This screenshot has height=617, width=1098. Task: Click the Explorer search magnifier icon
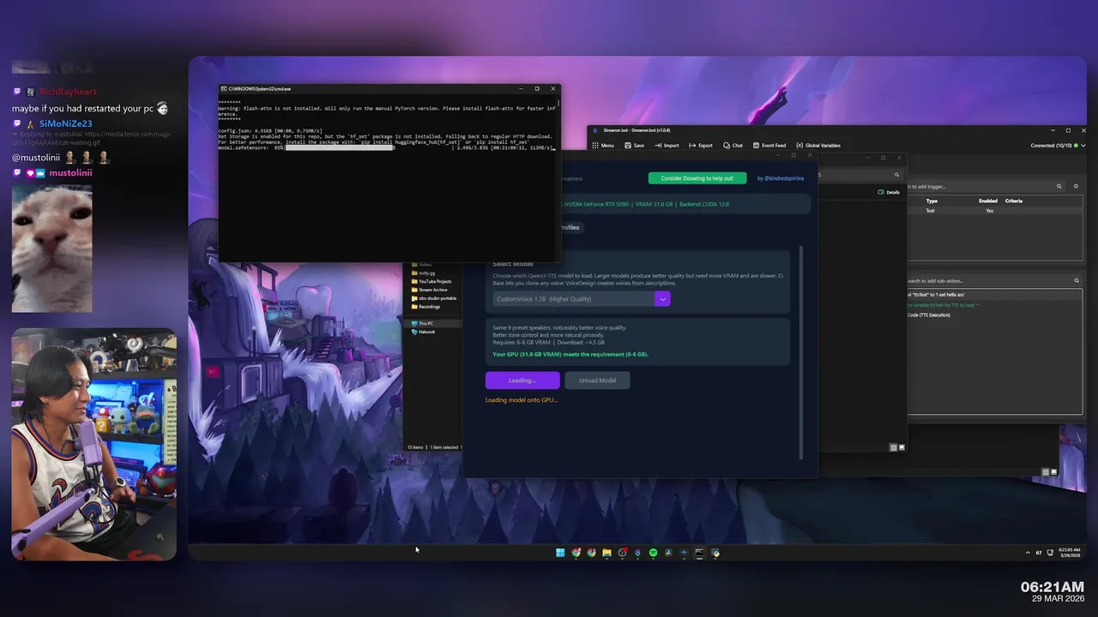[x=897, y=175]
